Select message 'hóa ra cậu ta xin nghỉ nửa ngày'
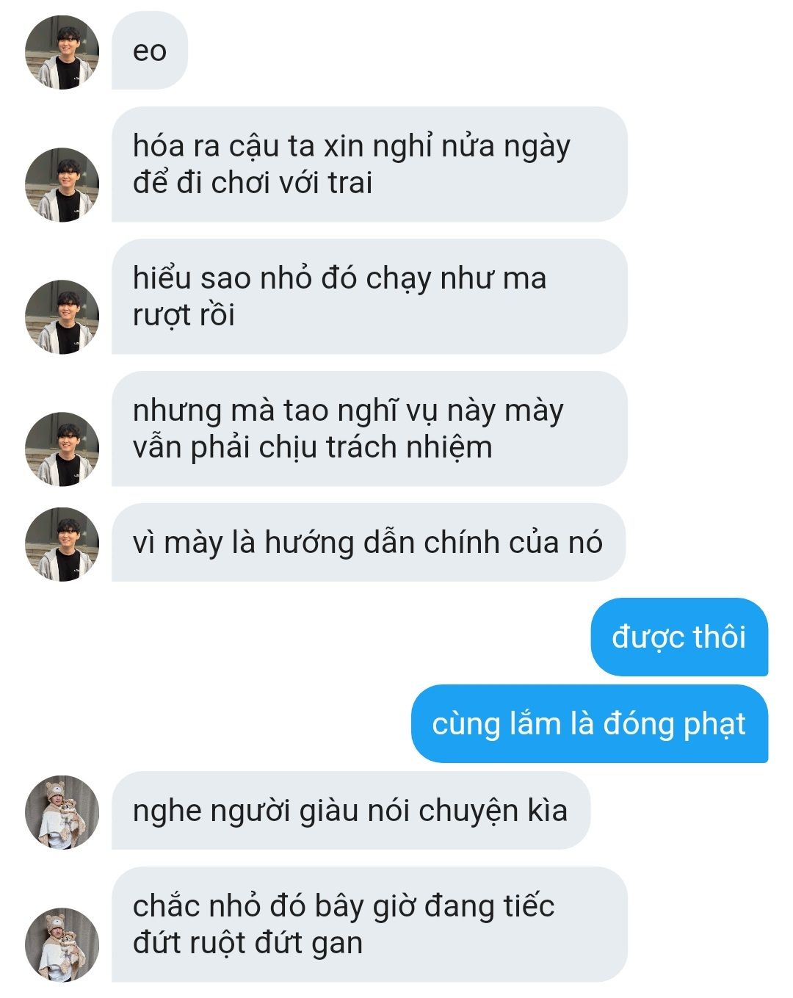This screenshot has width=793, height=998. 369,164
